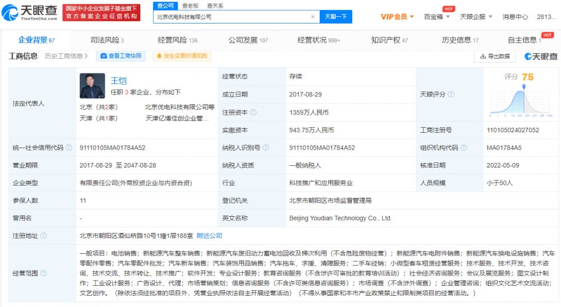Click the download icon in 导出数据
Image resolution: width=561 pixels, height=307 pixels.
coord(483,56)
